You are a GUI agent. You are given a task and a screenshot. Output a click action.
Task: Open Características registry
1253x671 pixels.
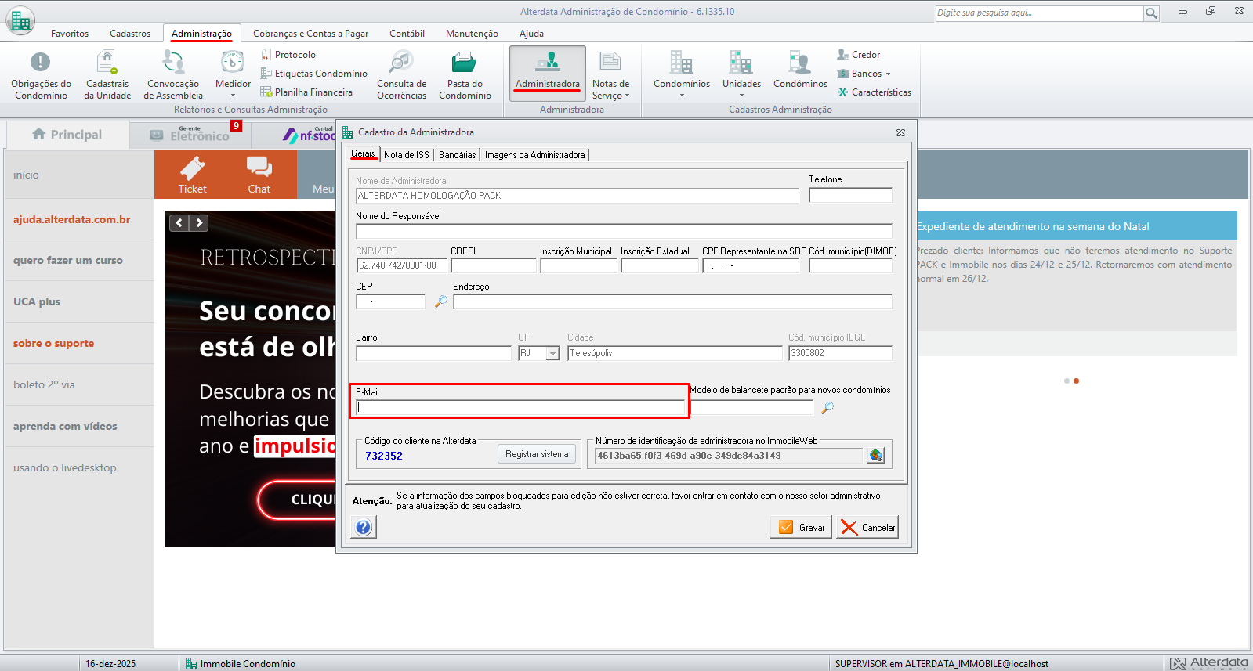875,92
